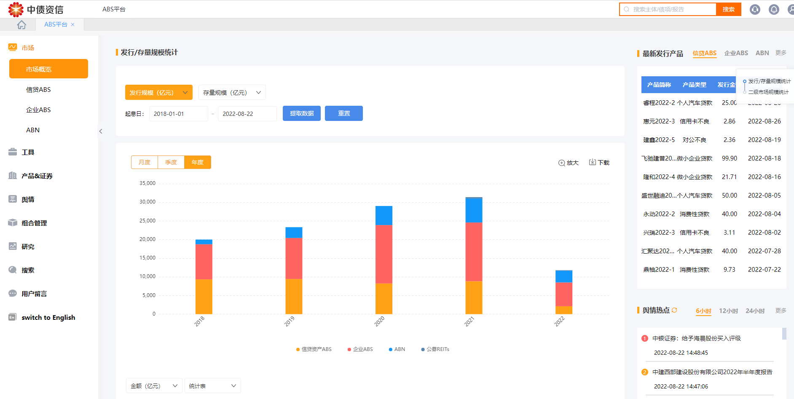Click the search magnifier icon in search box
This screenshot has height=399, width=794.
point(626,9)
